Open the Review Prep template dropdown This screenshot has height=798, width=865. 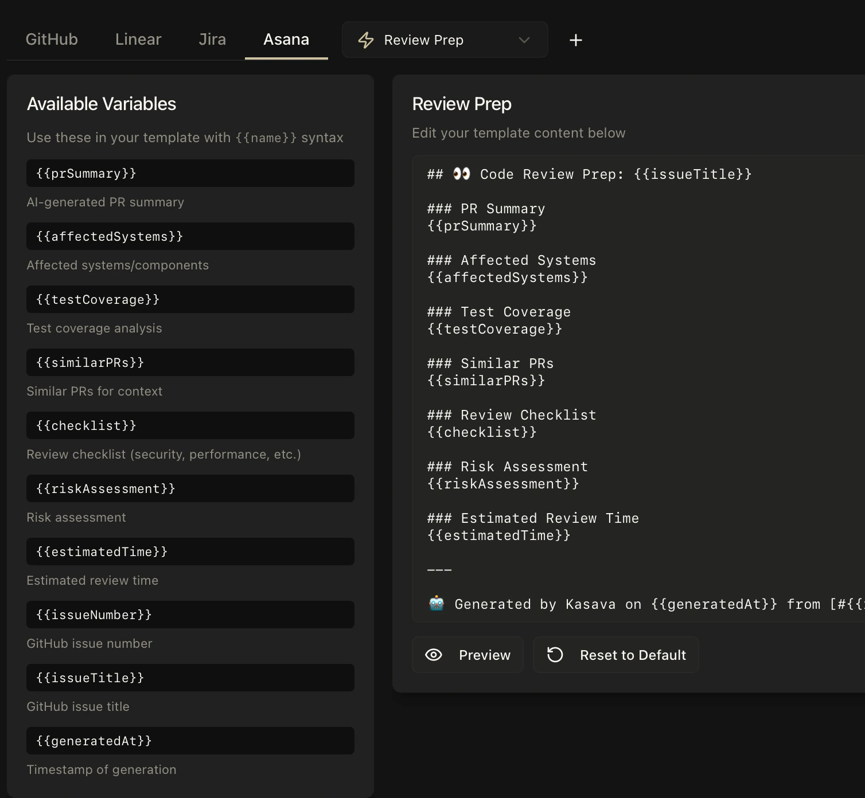[x=445, y=40]
